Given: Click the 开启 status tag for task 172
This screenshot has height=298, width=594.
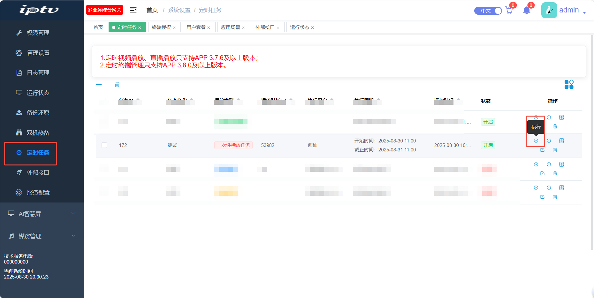Looking at the screenshot, I should pos(488,145).
